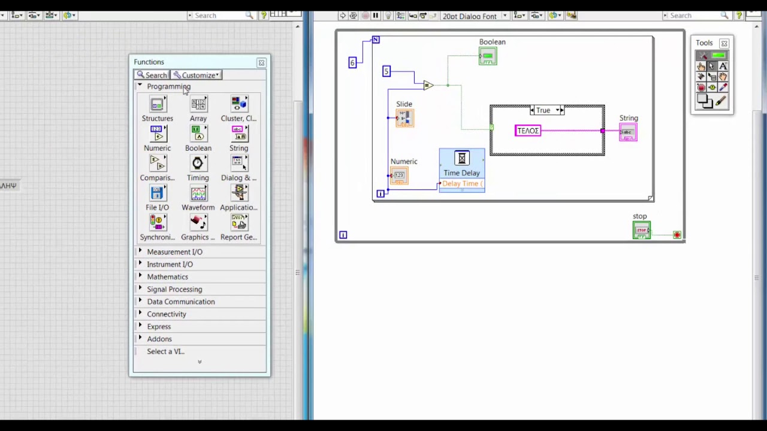Viewport: 767px width, 431px height.
Task: Click the Pause button in toolbar
Action: [375, 16]
